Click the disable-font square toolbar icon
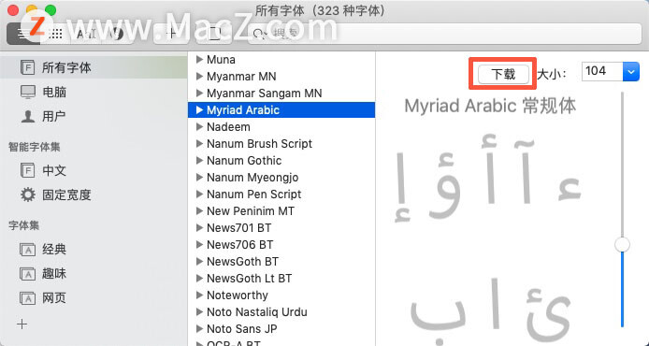This screenshot has width=649, height=346. tap(214, 34)
